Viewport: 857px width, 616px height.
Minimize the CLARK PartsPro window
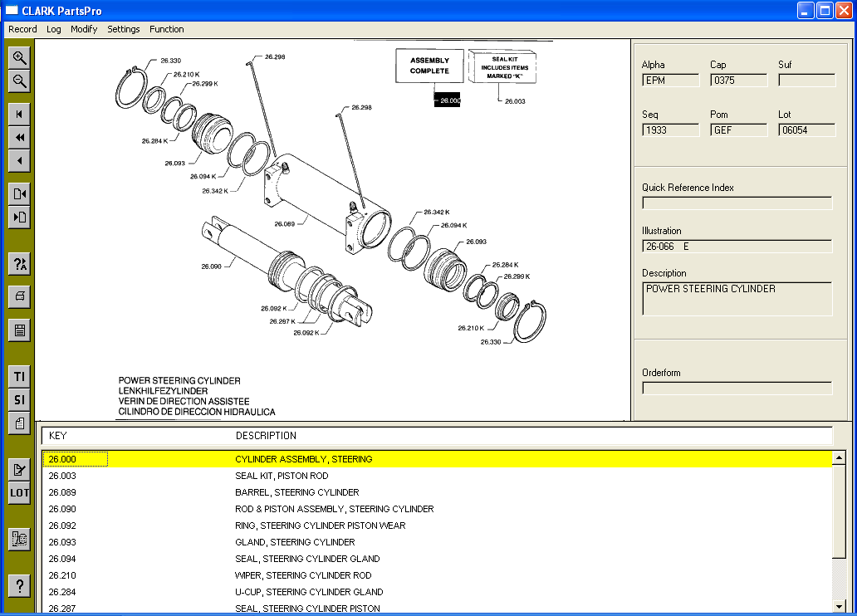tap(805, 11)
